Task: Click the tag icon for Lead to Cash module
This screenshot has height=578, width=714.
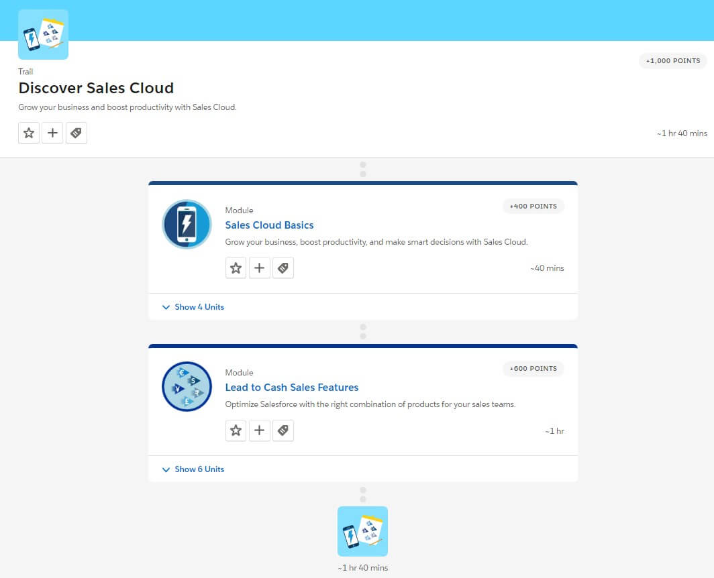Action: pos(283,430)
